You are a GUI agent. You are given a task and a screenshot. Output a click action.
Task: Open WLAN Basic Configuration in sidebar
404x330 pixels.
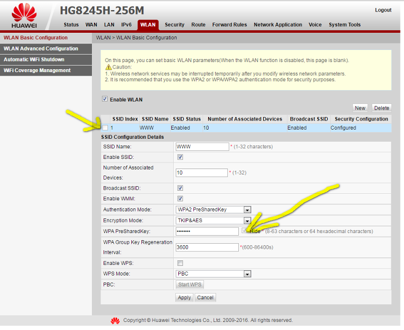click(x=46, y=38)
